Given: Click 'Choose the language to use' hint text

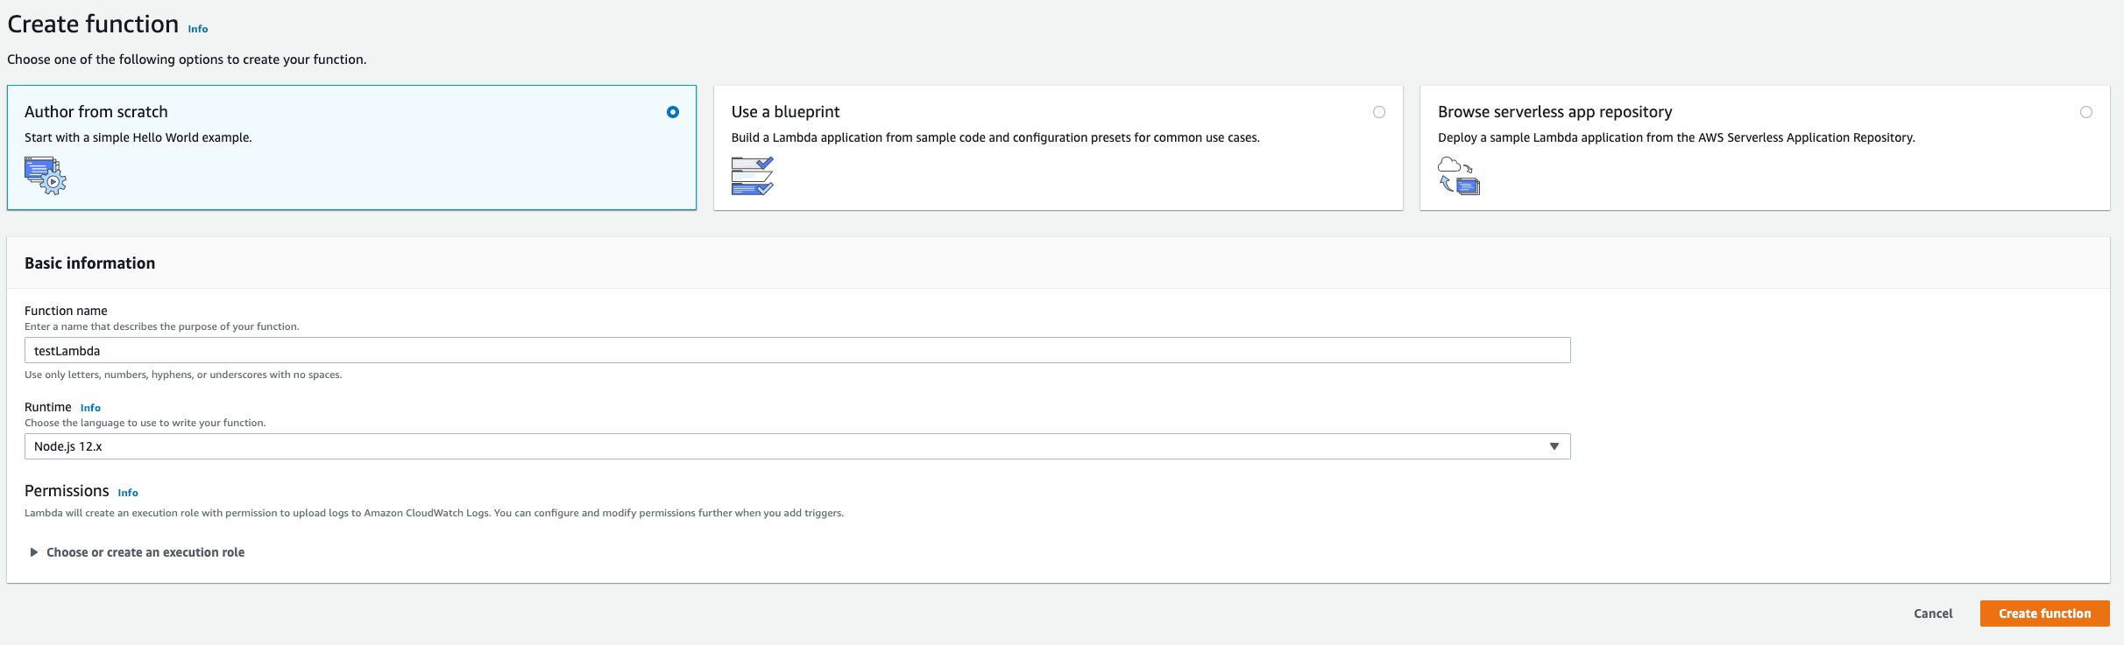Looking at the screenshot, I should [145, 423].
